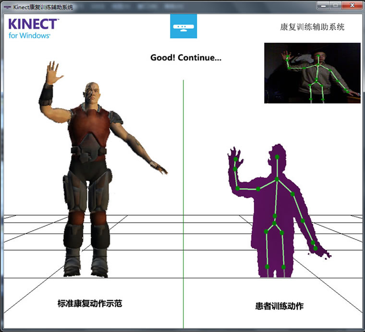Click the skeleton's hip center joint on silhouette
The height and width of the screenshot is (332, 365).
pyautogui.click(x=274, y=222)
